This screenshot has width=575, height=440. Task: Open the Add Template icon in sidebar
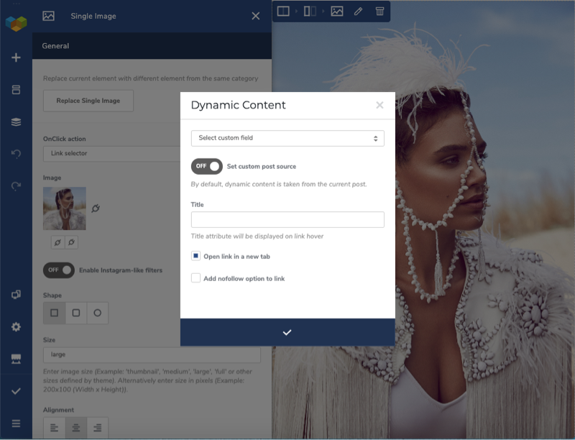point(16,90)
